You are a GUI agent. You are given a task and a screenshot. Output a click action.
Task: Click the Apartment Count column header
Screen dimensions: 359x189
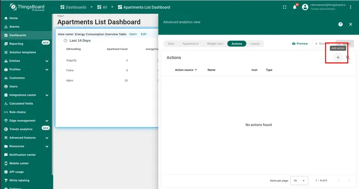(117, 49)
